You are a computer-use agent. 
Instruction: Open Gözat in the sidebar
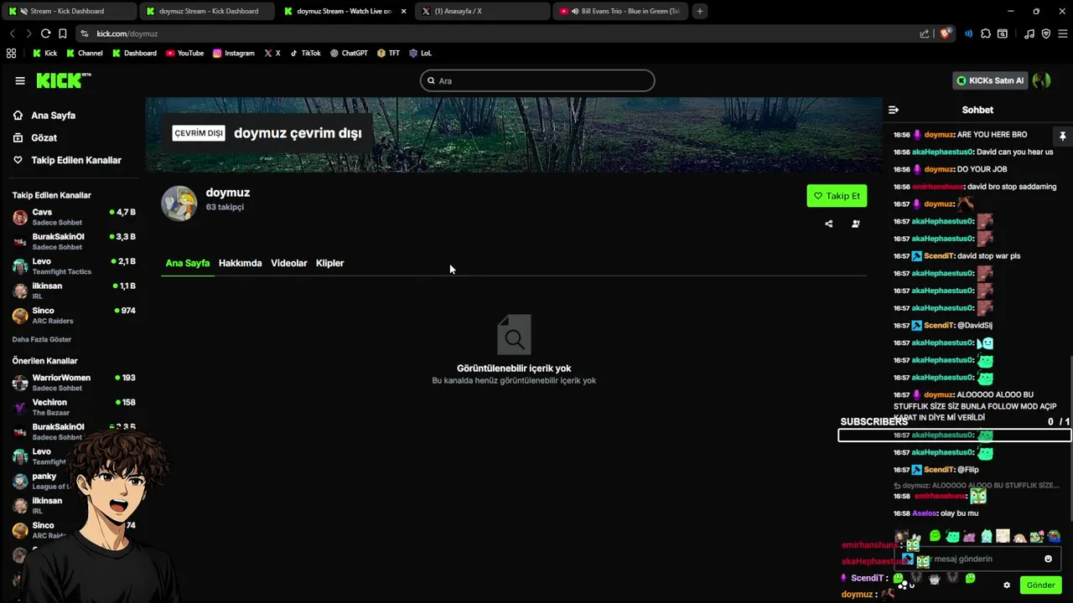(44, 137)
